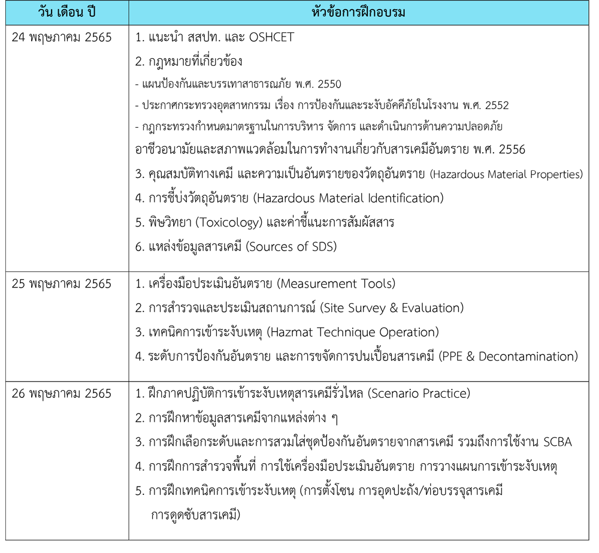Click the word "ปี" in the header

[91, 13]
